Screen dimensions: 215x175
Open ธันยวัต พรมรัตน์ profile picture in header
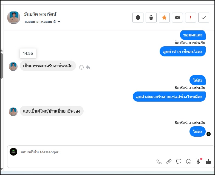(14, 18)
